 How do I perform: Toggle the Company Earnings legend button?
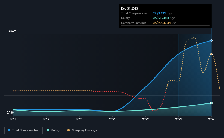click(82, 130)
